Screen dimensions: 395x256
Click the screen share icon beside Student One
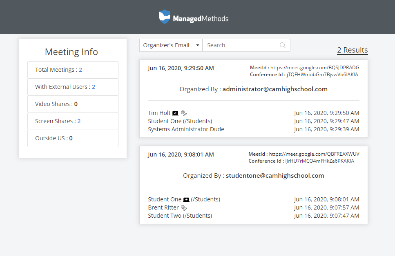coord(186,200)
